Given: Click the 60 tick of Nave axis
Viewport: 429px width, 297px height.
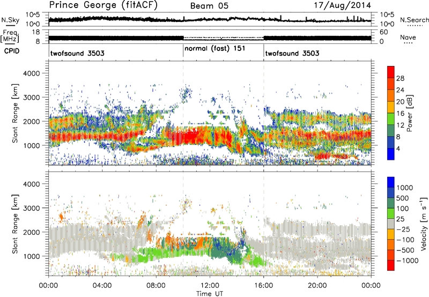Looking at the screenshot, I should [x=384, y=32].
